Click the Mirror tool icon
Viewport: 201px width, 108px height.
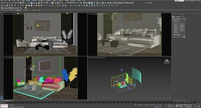coord(78,3)
